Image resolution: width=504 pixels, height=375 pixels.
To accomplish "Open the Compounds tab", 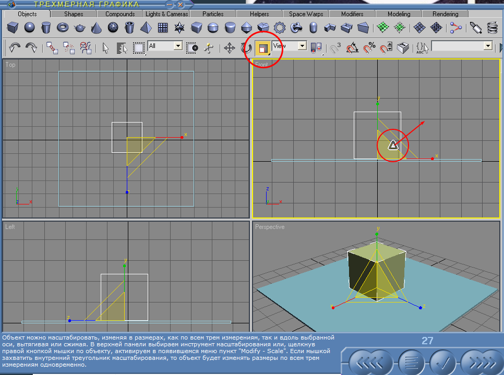I will coord(120,14).
